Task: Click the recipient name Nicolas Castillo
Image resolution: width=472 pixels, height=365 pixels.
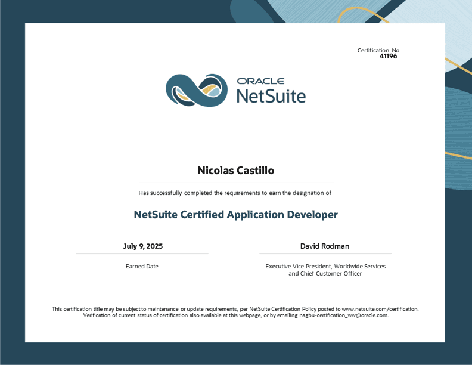Action: click(235, 171)
